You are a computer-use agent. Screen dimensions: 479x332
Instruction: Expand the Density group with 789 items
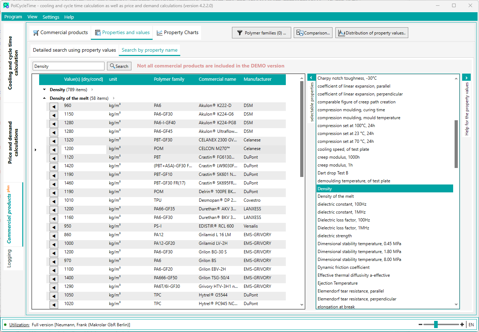coord(44,90)
